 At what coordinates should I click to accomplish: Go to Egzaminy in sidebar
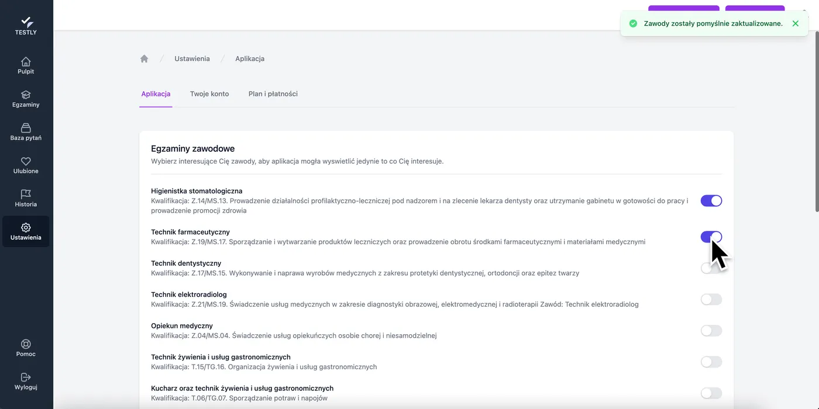tap(26, 99)
